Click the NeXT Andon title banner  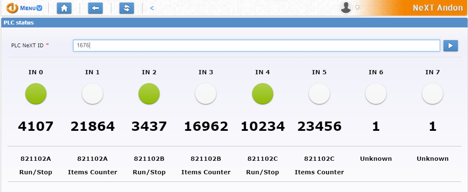tap(438, 8)
